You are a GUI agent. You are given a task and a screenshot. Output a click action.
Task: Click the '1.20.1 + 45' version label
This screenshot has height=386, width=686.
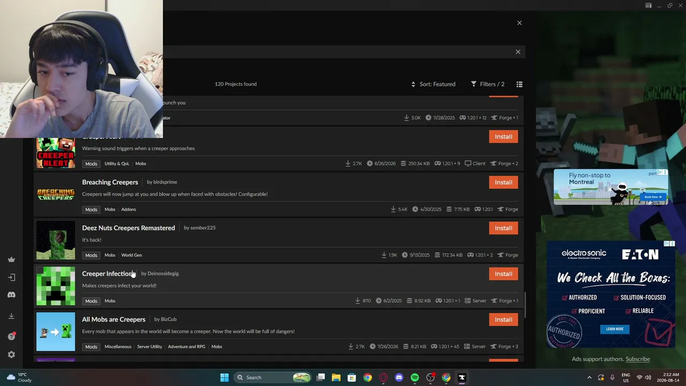pyautogui.click(x=445, y=347)
